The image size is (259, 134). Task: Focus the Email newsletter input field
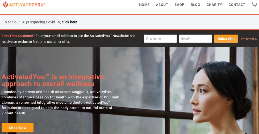point(195,39)
